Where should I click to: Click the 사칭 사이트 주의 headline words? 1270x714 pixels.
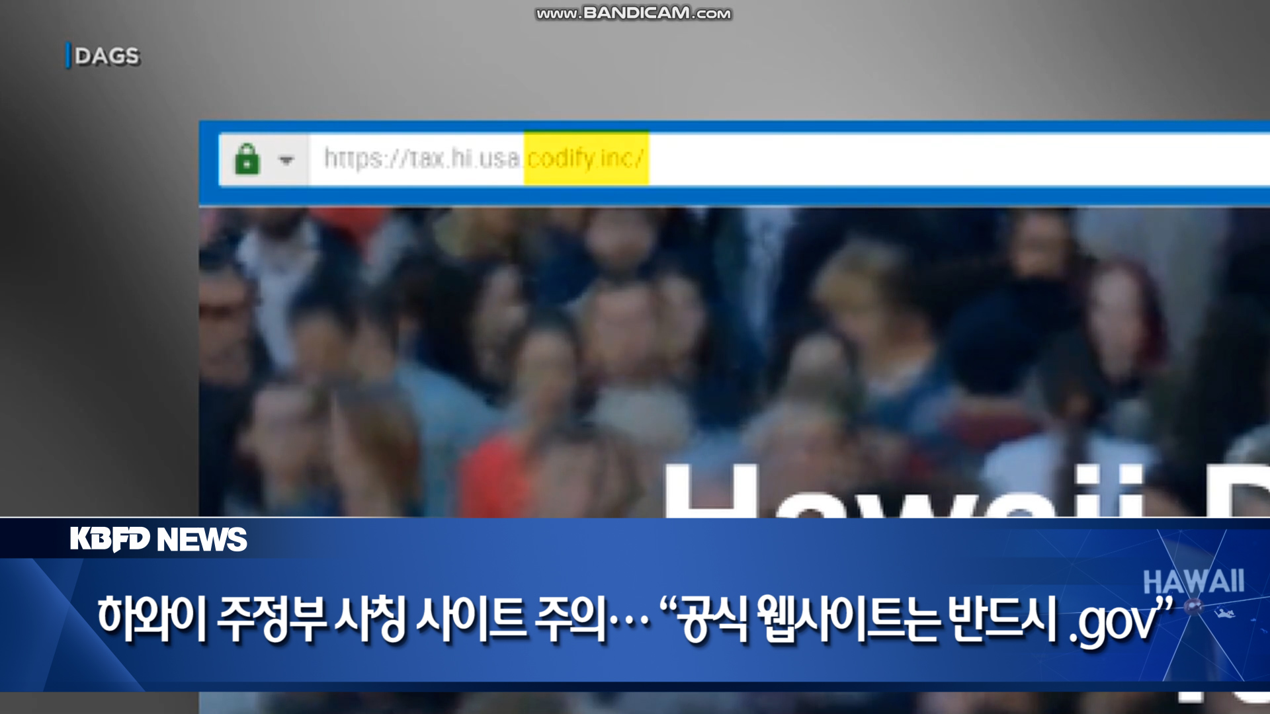(470, 618)
